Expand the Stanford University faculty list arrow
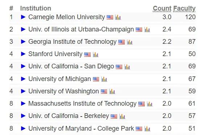Screen dimensions: 209x135 click(23, 54)
